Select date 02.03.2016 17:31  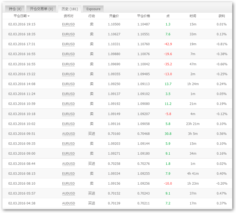pyautogui.click(x=22, y=44)
